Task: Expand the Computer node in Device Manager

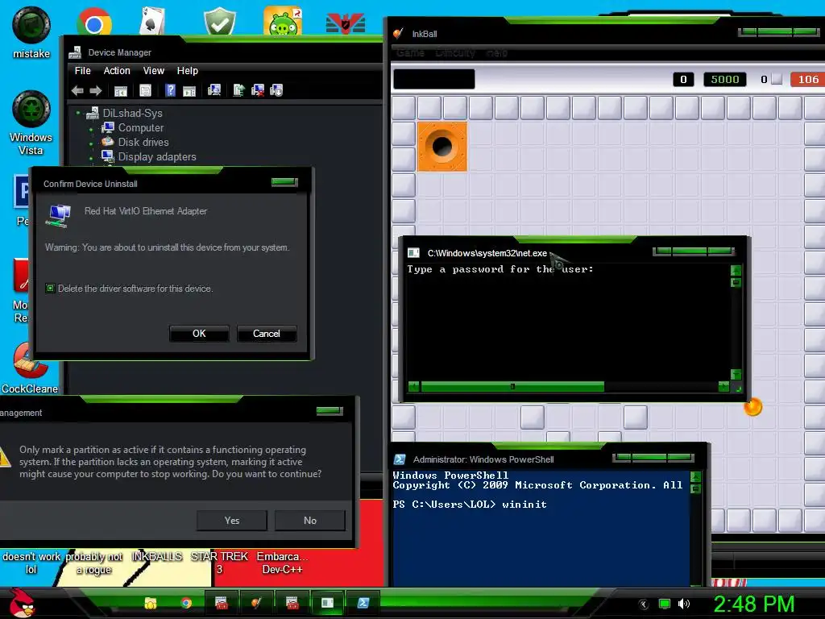Action: coord(91,128)
